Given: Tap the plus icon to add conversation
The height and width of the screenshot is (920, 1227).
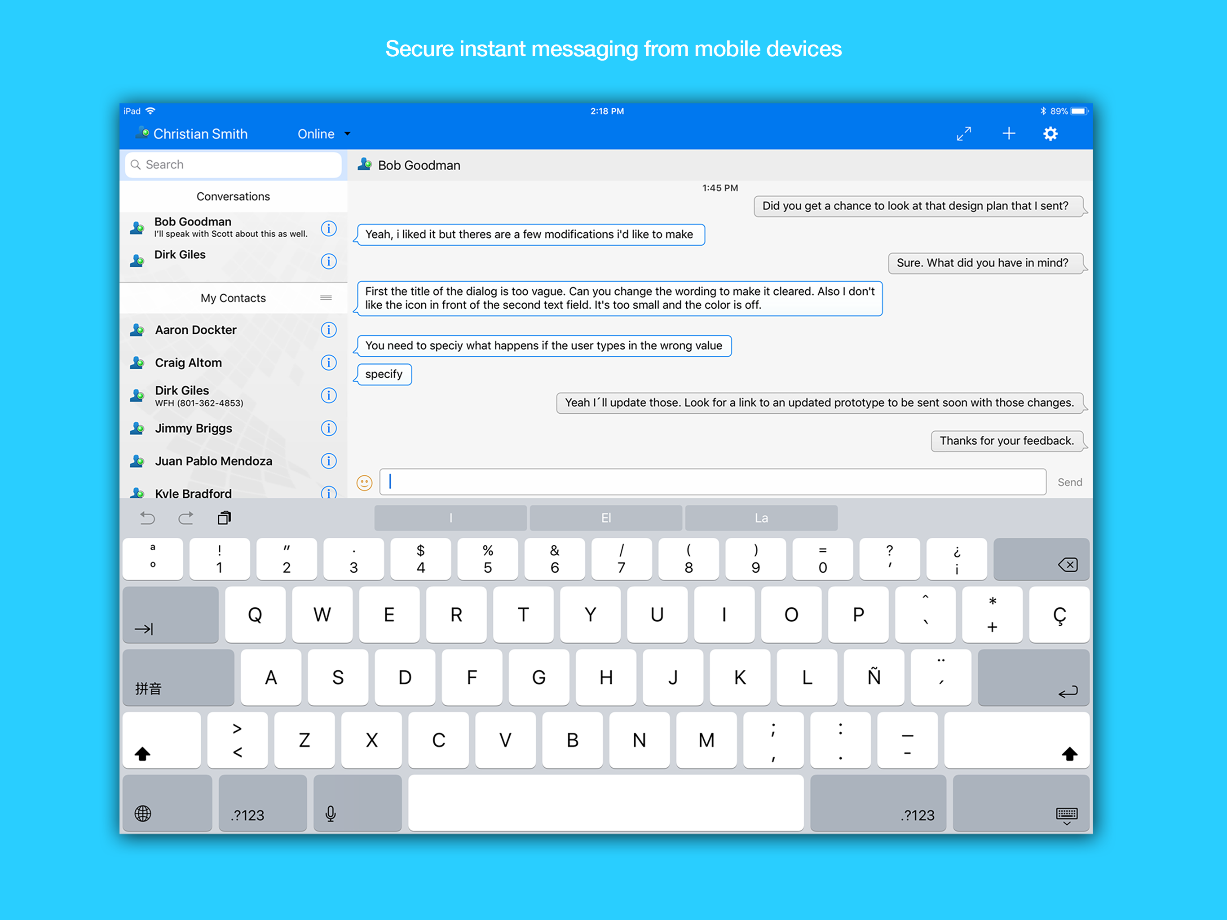Looking at the screenshot, I should 1008,134.
